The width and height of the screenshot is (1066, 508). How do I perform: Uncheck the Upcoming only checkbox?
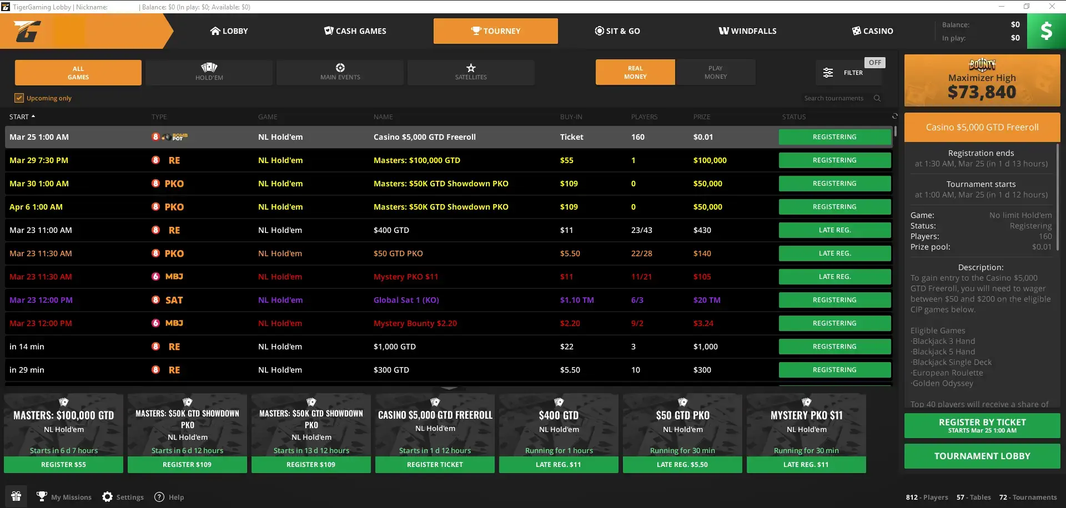pos(19,98)
